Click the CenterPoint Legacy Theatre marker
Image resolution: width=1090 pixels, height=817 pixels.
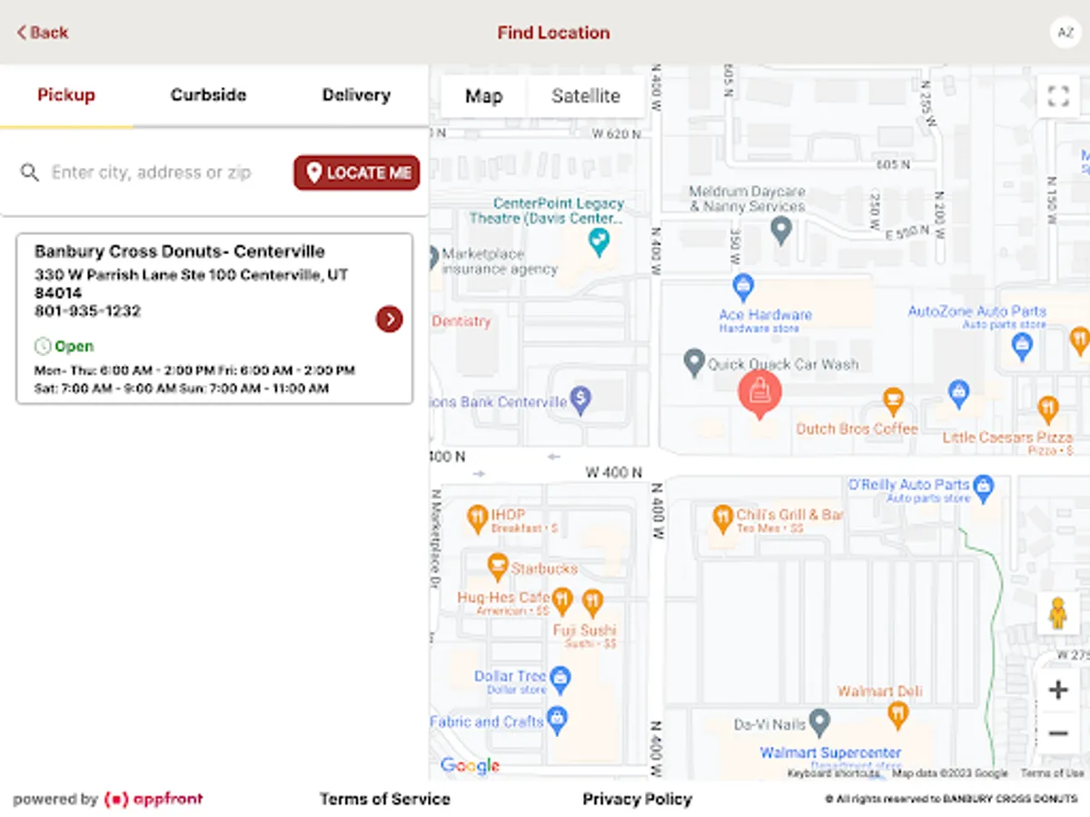[x=598, y=241]
